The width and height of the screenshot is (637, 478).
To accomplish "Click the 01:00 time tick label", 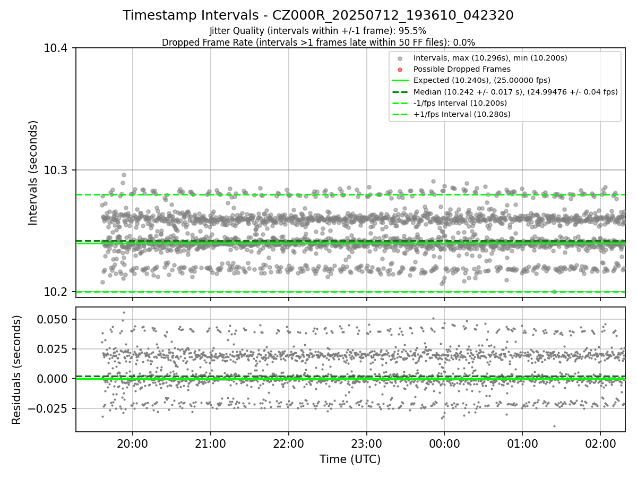I will tap(522, 443).
